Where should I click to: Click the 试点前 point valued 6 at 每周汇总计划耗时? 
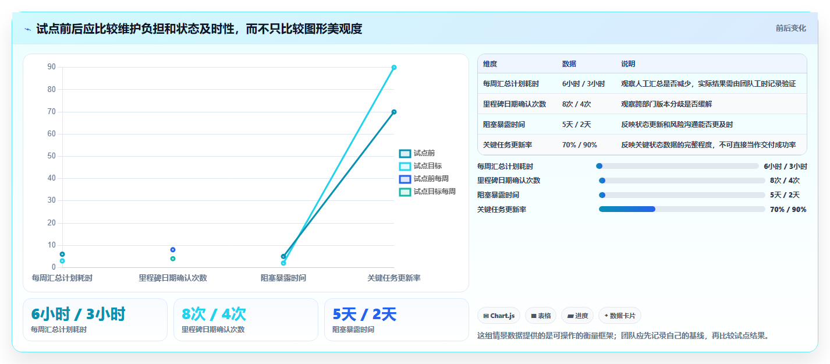pos(62,254)
